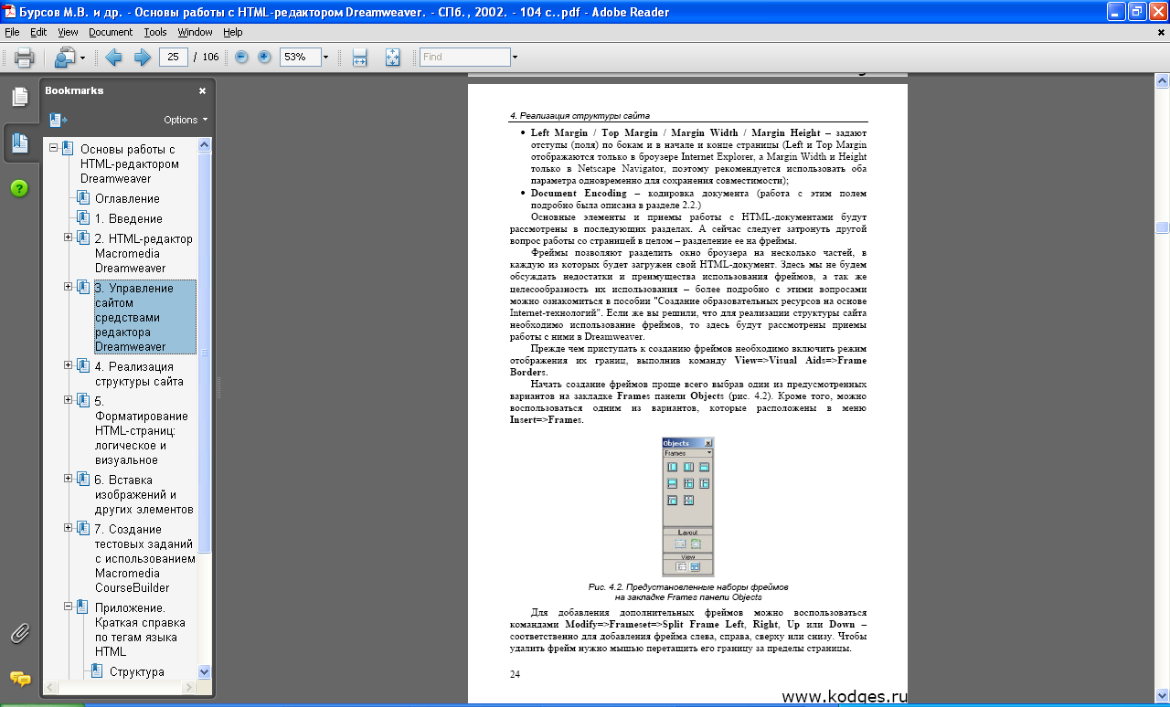
Task: Click the document scroll up arrow
Action: point(1162,81)
